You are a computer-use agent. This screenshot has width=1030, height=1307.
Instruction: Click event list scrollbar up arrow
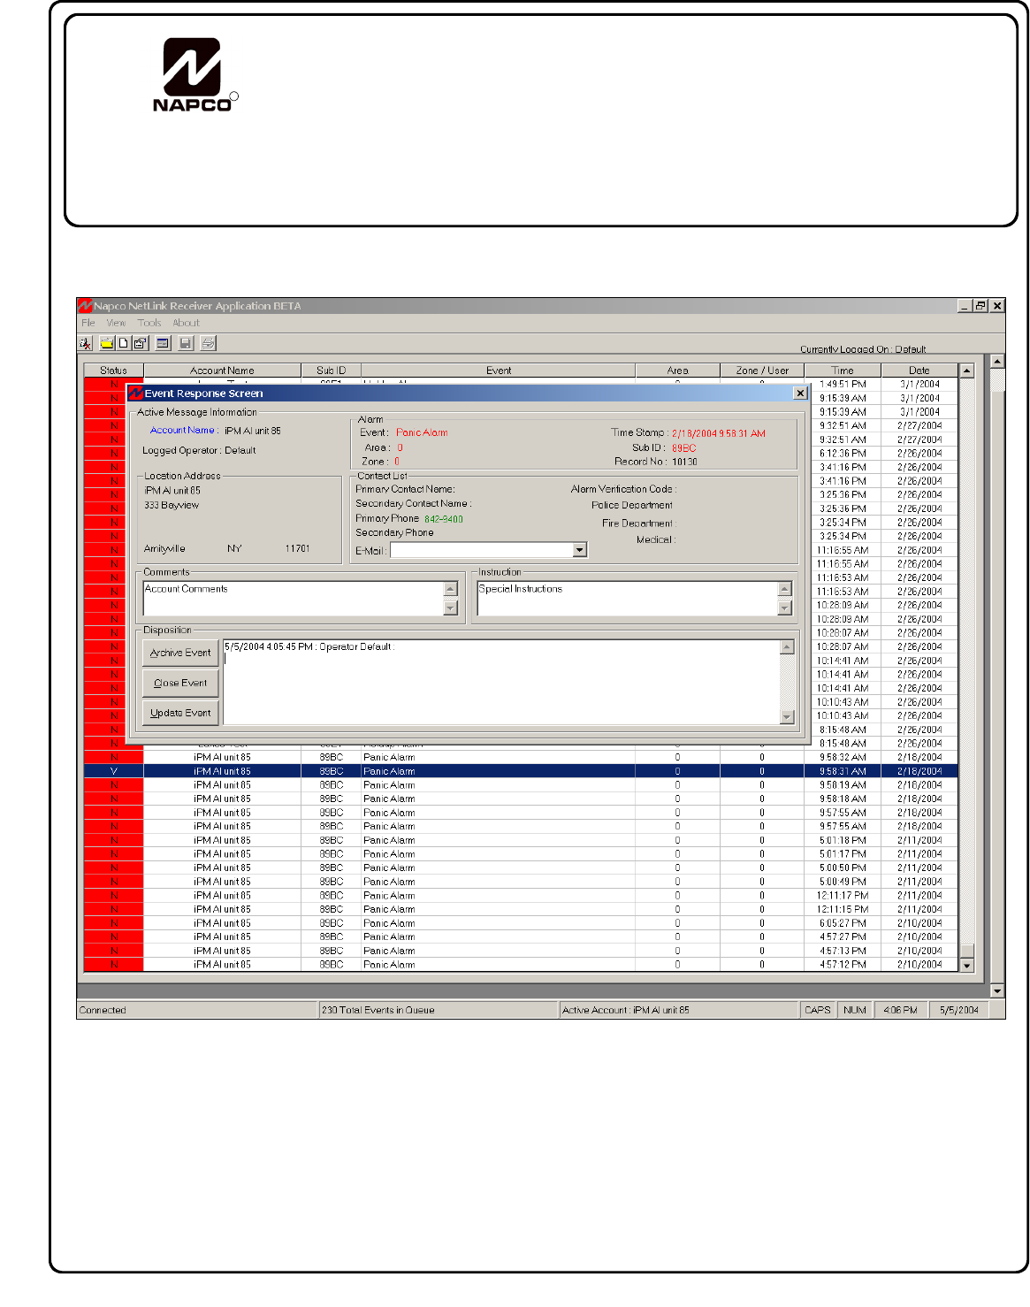[x=966, y=371]
